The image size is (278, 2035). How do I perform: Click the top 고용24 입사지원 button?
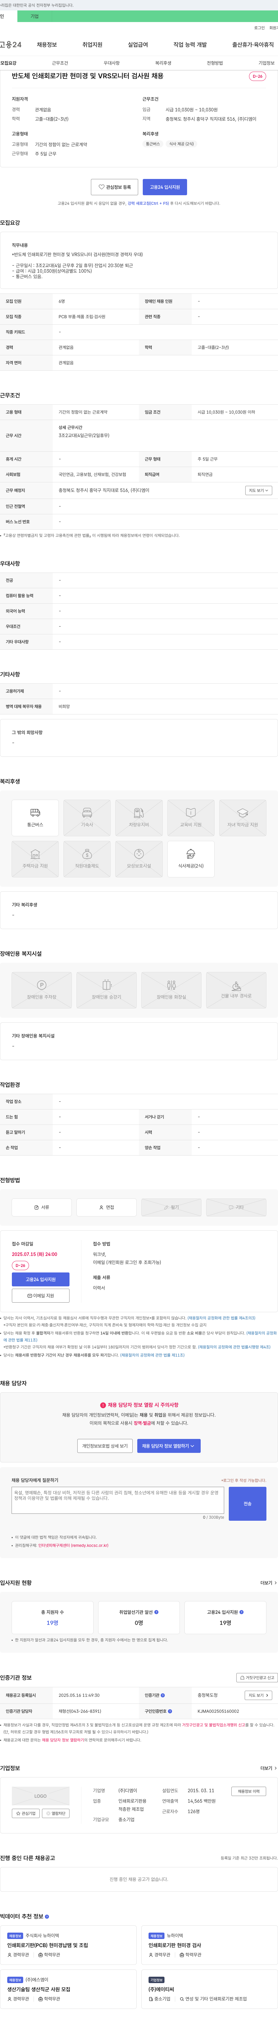click(x=165, y=187)
